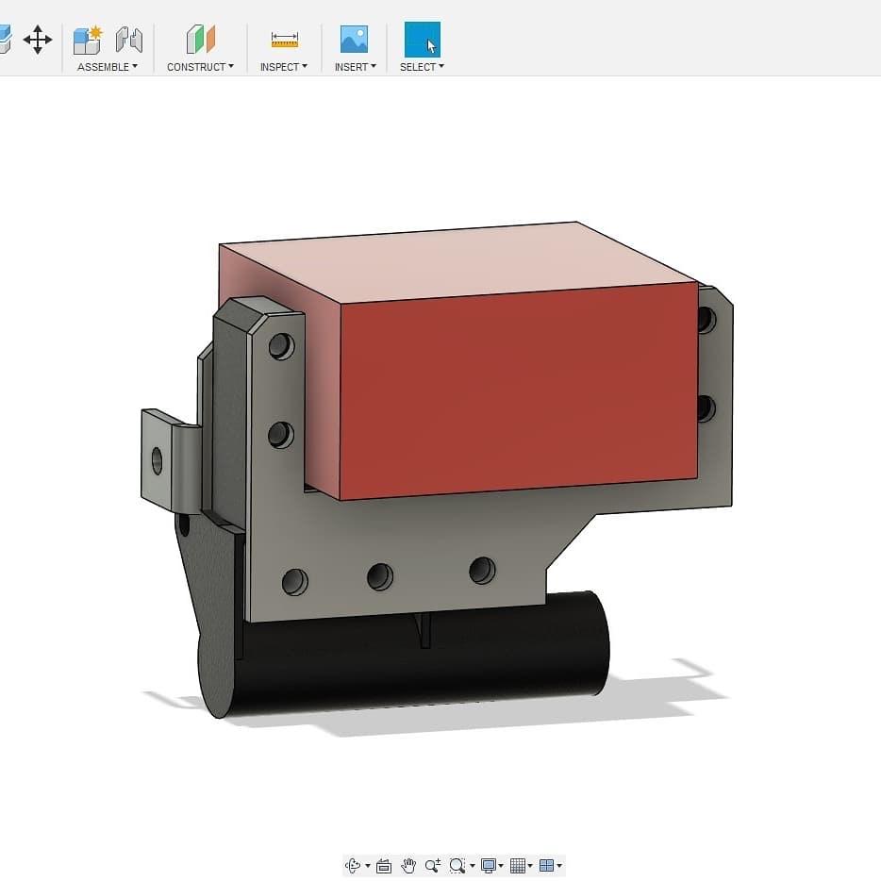This screenshot has width=881, height=881.
Task: Expand the Display Settings dropdown arrow
Action: point(501,866)
